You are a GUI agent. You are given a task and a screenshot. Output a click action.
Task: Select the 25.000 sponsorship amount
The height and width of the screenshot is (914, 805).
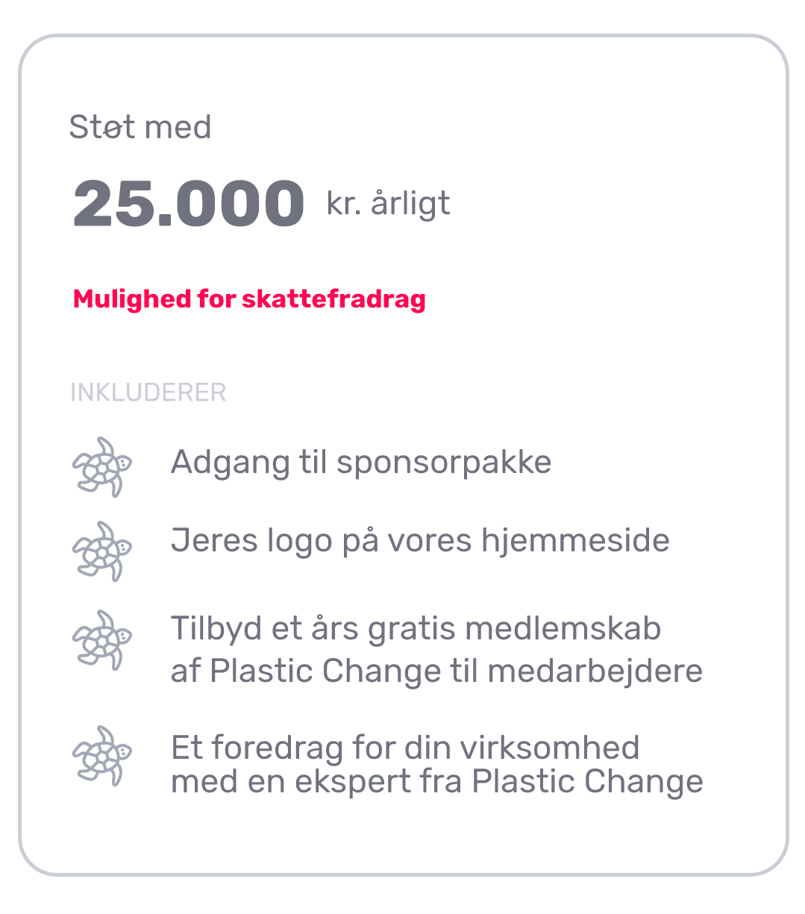[x=189, y=203]
